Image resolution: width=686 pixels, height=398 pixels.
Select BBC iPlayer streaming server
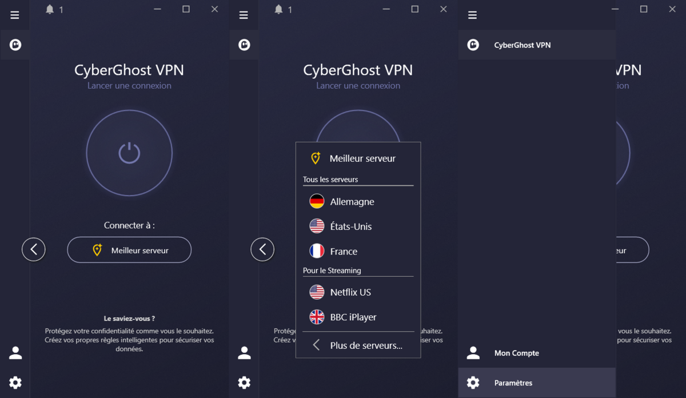tap(358, 317)
